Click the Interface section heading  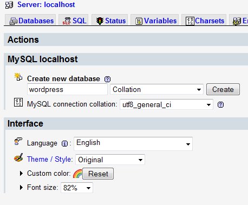[x=25, y=124]
